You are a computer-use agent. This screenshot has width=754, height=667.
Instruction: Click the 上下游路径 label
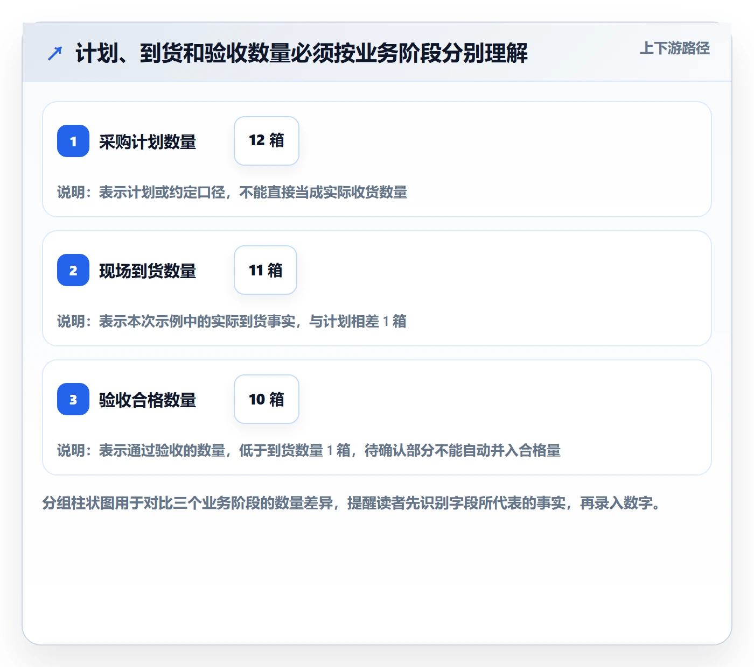coord(675,48)
